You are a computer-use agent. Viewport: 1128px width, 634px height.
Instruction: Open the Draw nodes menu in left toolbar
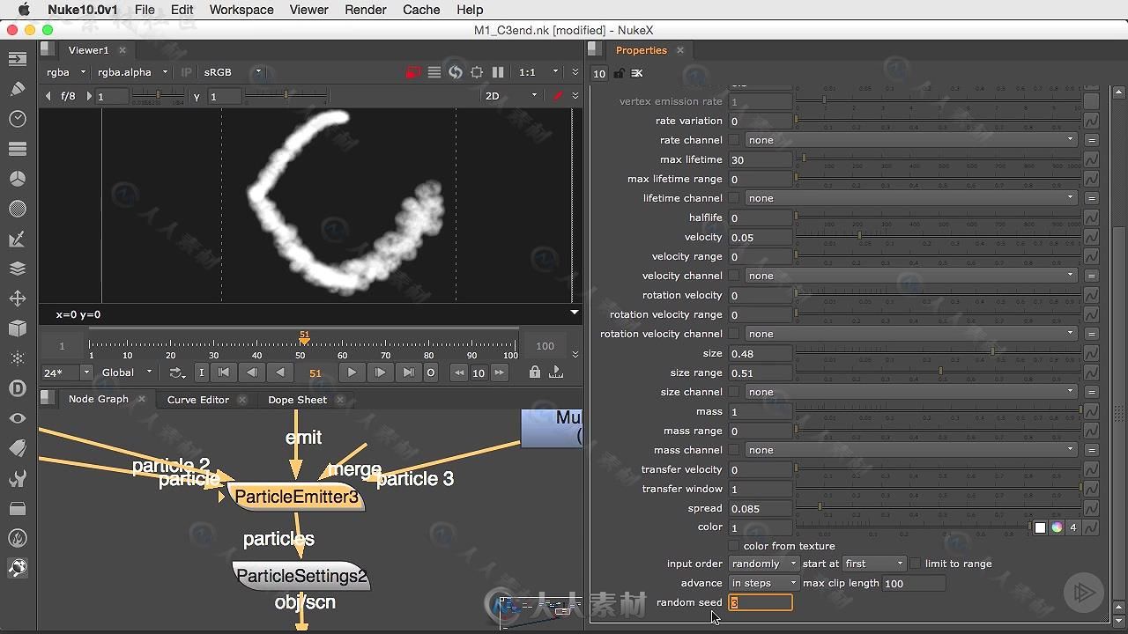pyautogui.click(x=17, y=89)
